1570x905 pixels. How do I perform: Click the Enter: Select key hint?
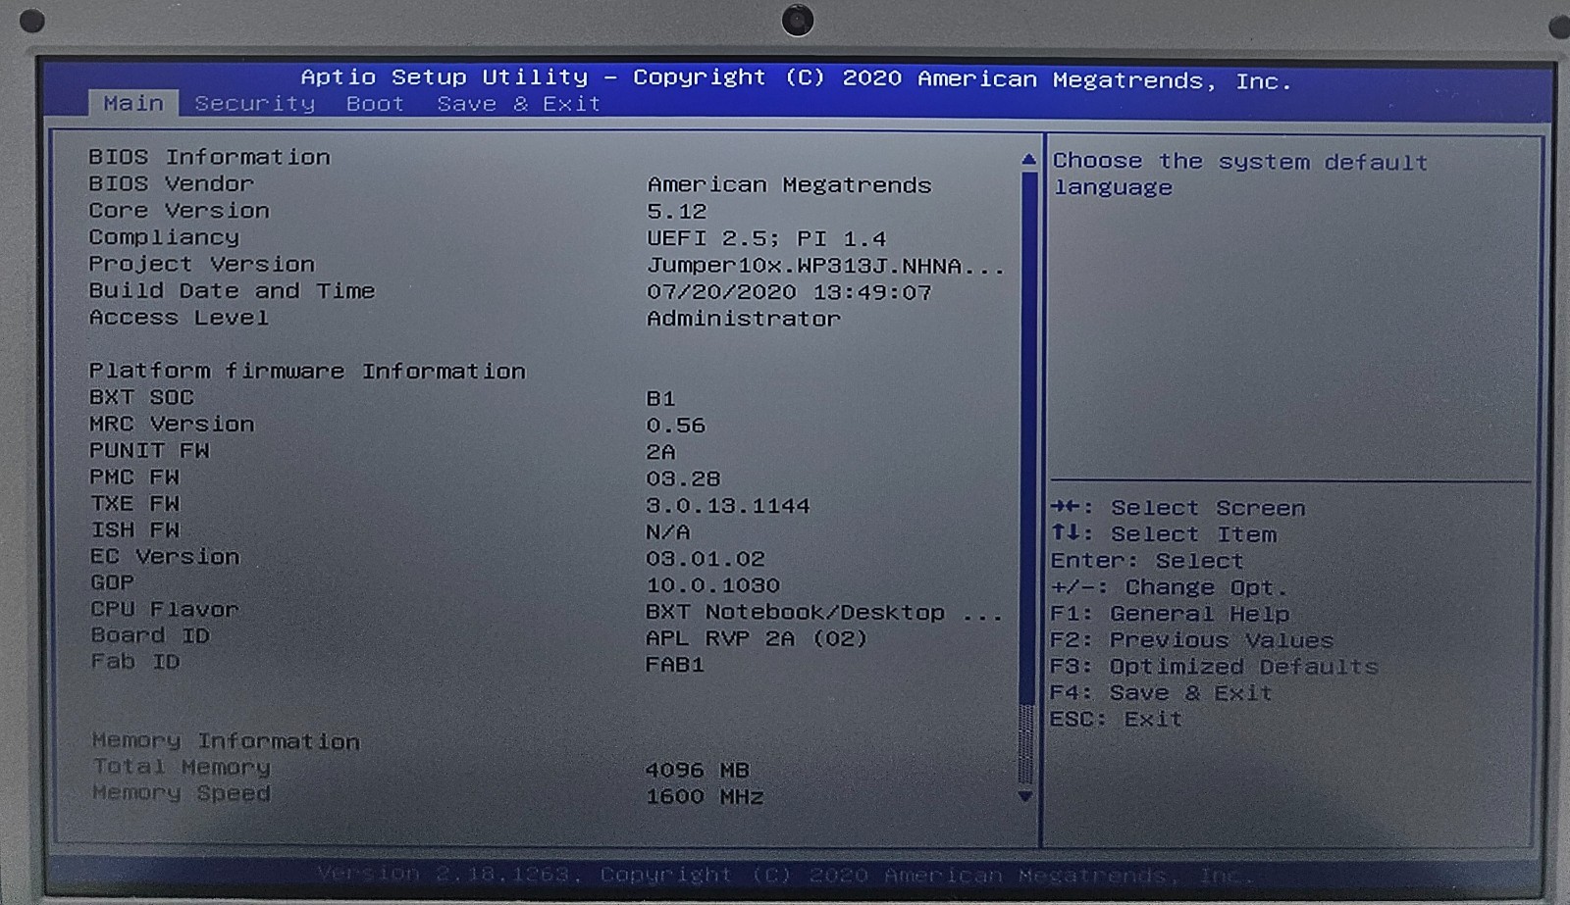point(1146,561)
